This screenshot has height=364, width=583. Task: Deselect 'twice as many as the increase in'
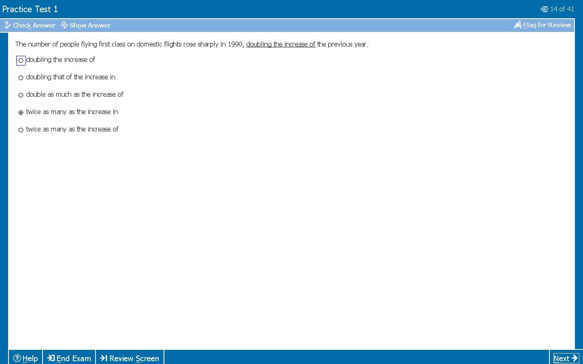(x=21, y=112)
